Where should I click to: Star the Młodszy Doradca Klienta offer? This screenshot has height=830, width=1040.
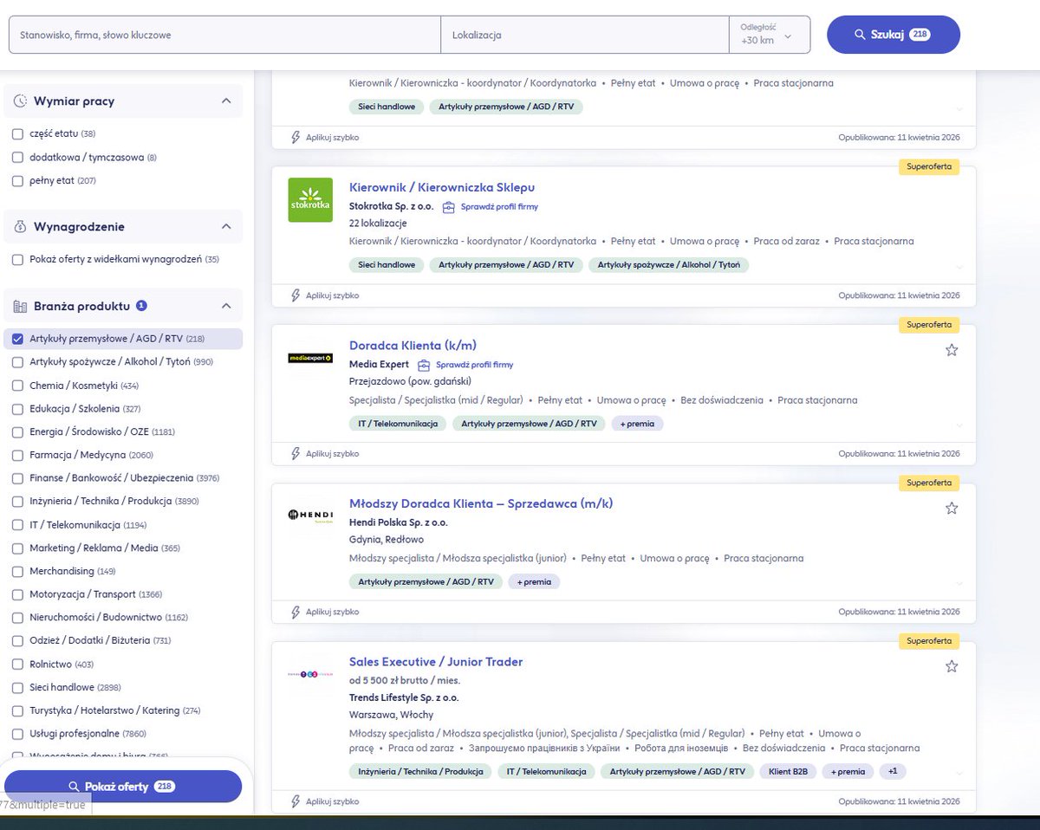(952, 508)
